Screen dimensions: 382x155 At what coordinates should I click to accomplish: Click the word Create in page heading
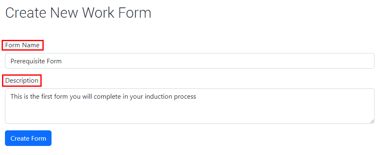pos(26,13)
